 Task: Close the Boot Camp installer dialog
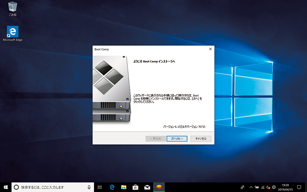click(x=210, y=49)
